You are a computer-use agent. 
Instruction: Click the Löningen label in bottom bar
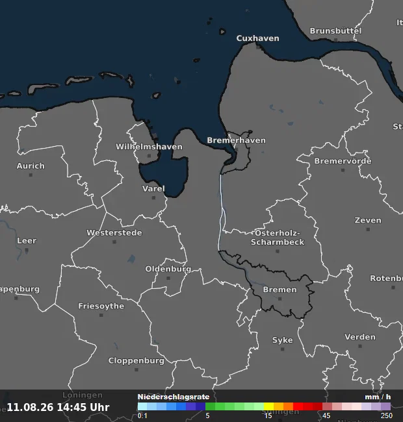(83, 395)
